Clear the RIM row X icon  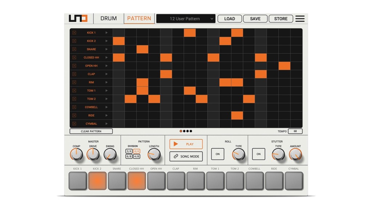click(x=74, y=82)
